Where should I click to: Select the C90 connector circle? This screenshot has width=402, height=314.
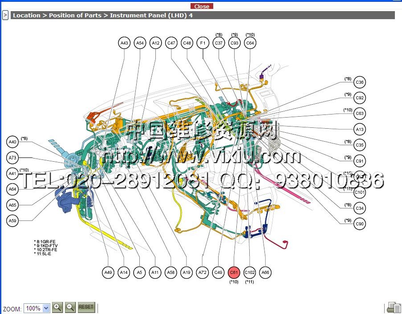[360, 224]
